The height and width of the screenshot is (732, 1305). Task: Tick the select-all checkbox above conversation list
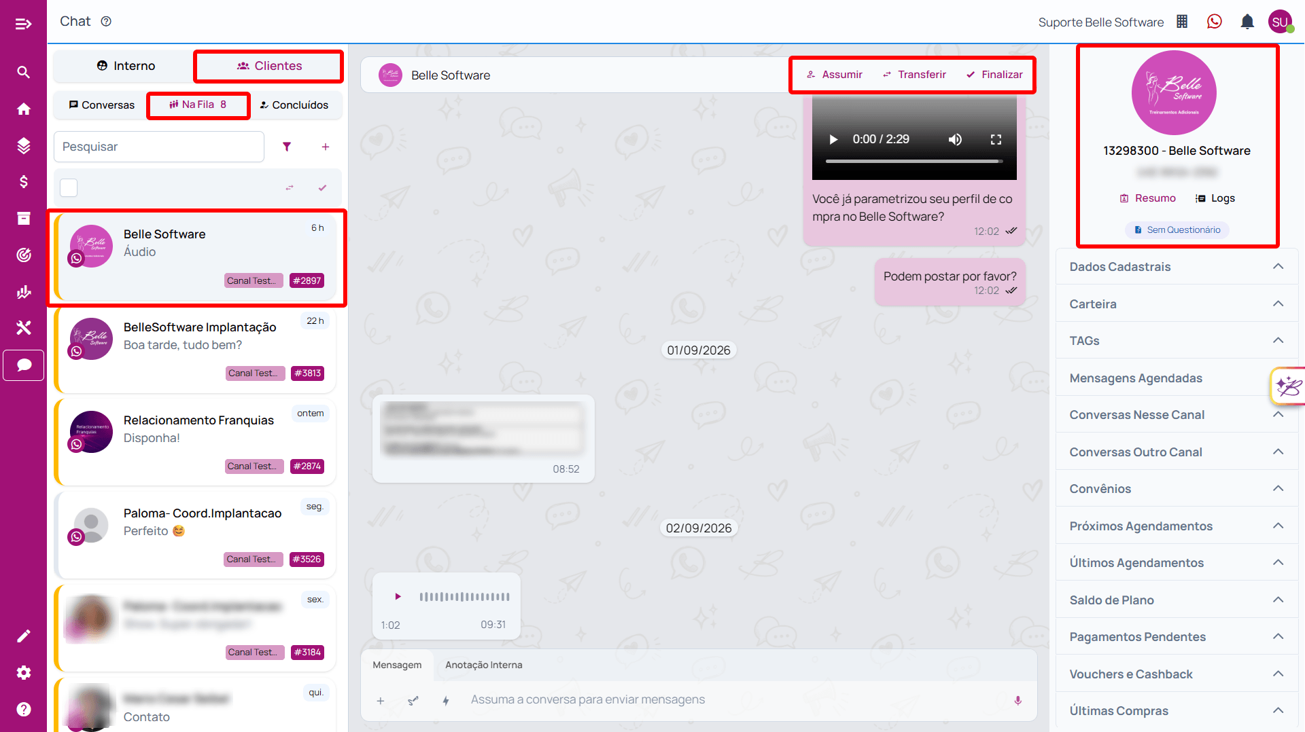(x=69, y=187)
